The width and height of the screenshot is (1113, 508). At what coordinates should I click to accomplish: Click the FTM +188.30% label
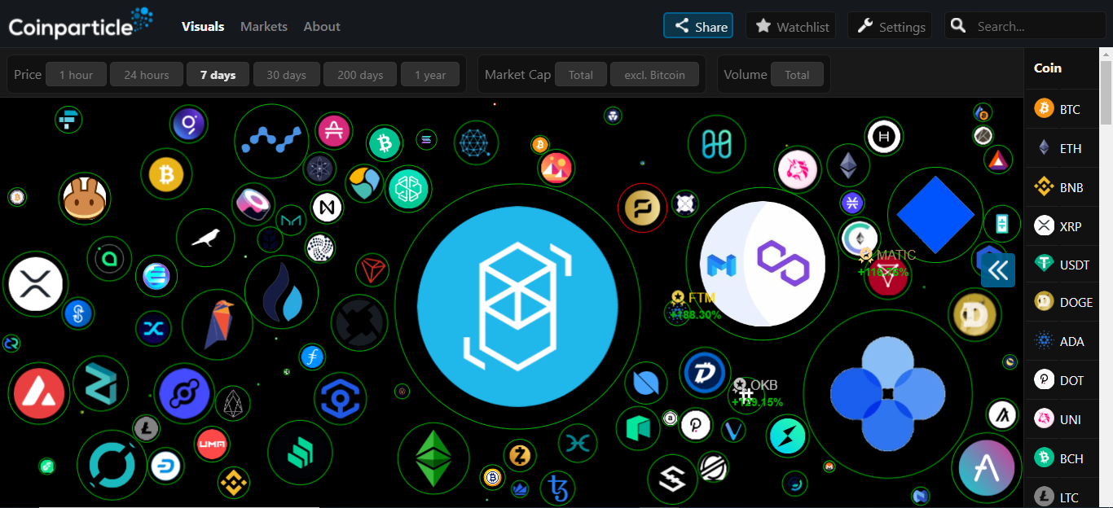pyautogui.click(x=695, y=306)
